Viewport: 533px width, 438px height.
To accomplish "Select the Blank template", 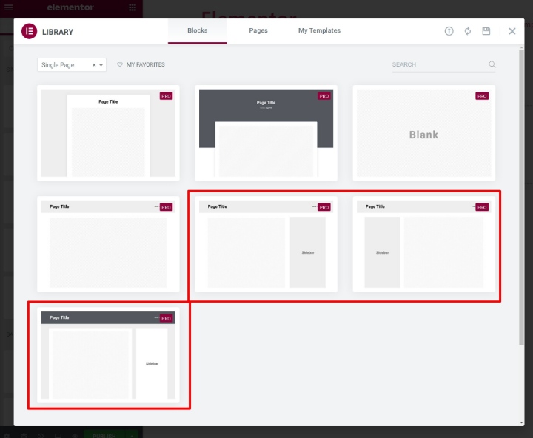I will point(424,133).
